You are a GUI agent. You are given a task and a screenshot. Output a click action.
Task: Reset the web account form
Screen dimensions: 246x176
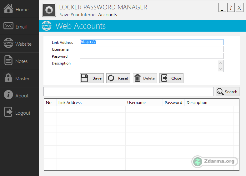(x=118, y=78)
